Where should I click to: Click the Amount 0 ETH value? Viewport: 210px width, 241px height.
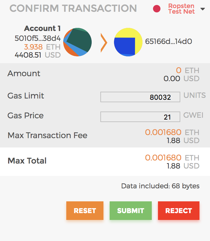[x=188, y=71]
